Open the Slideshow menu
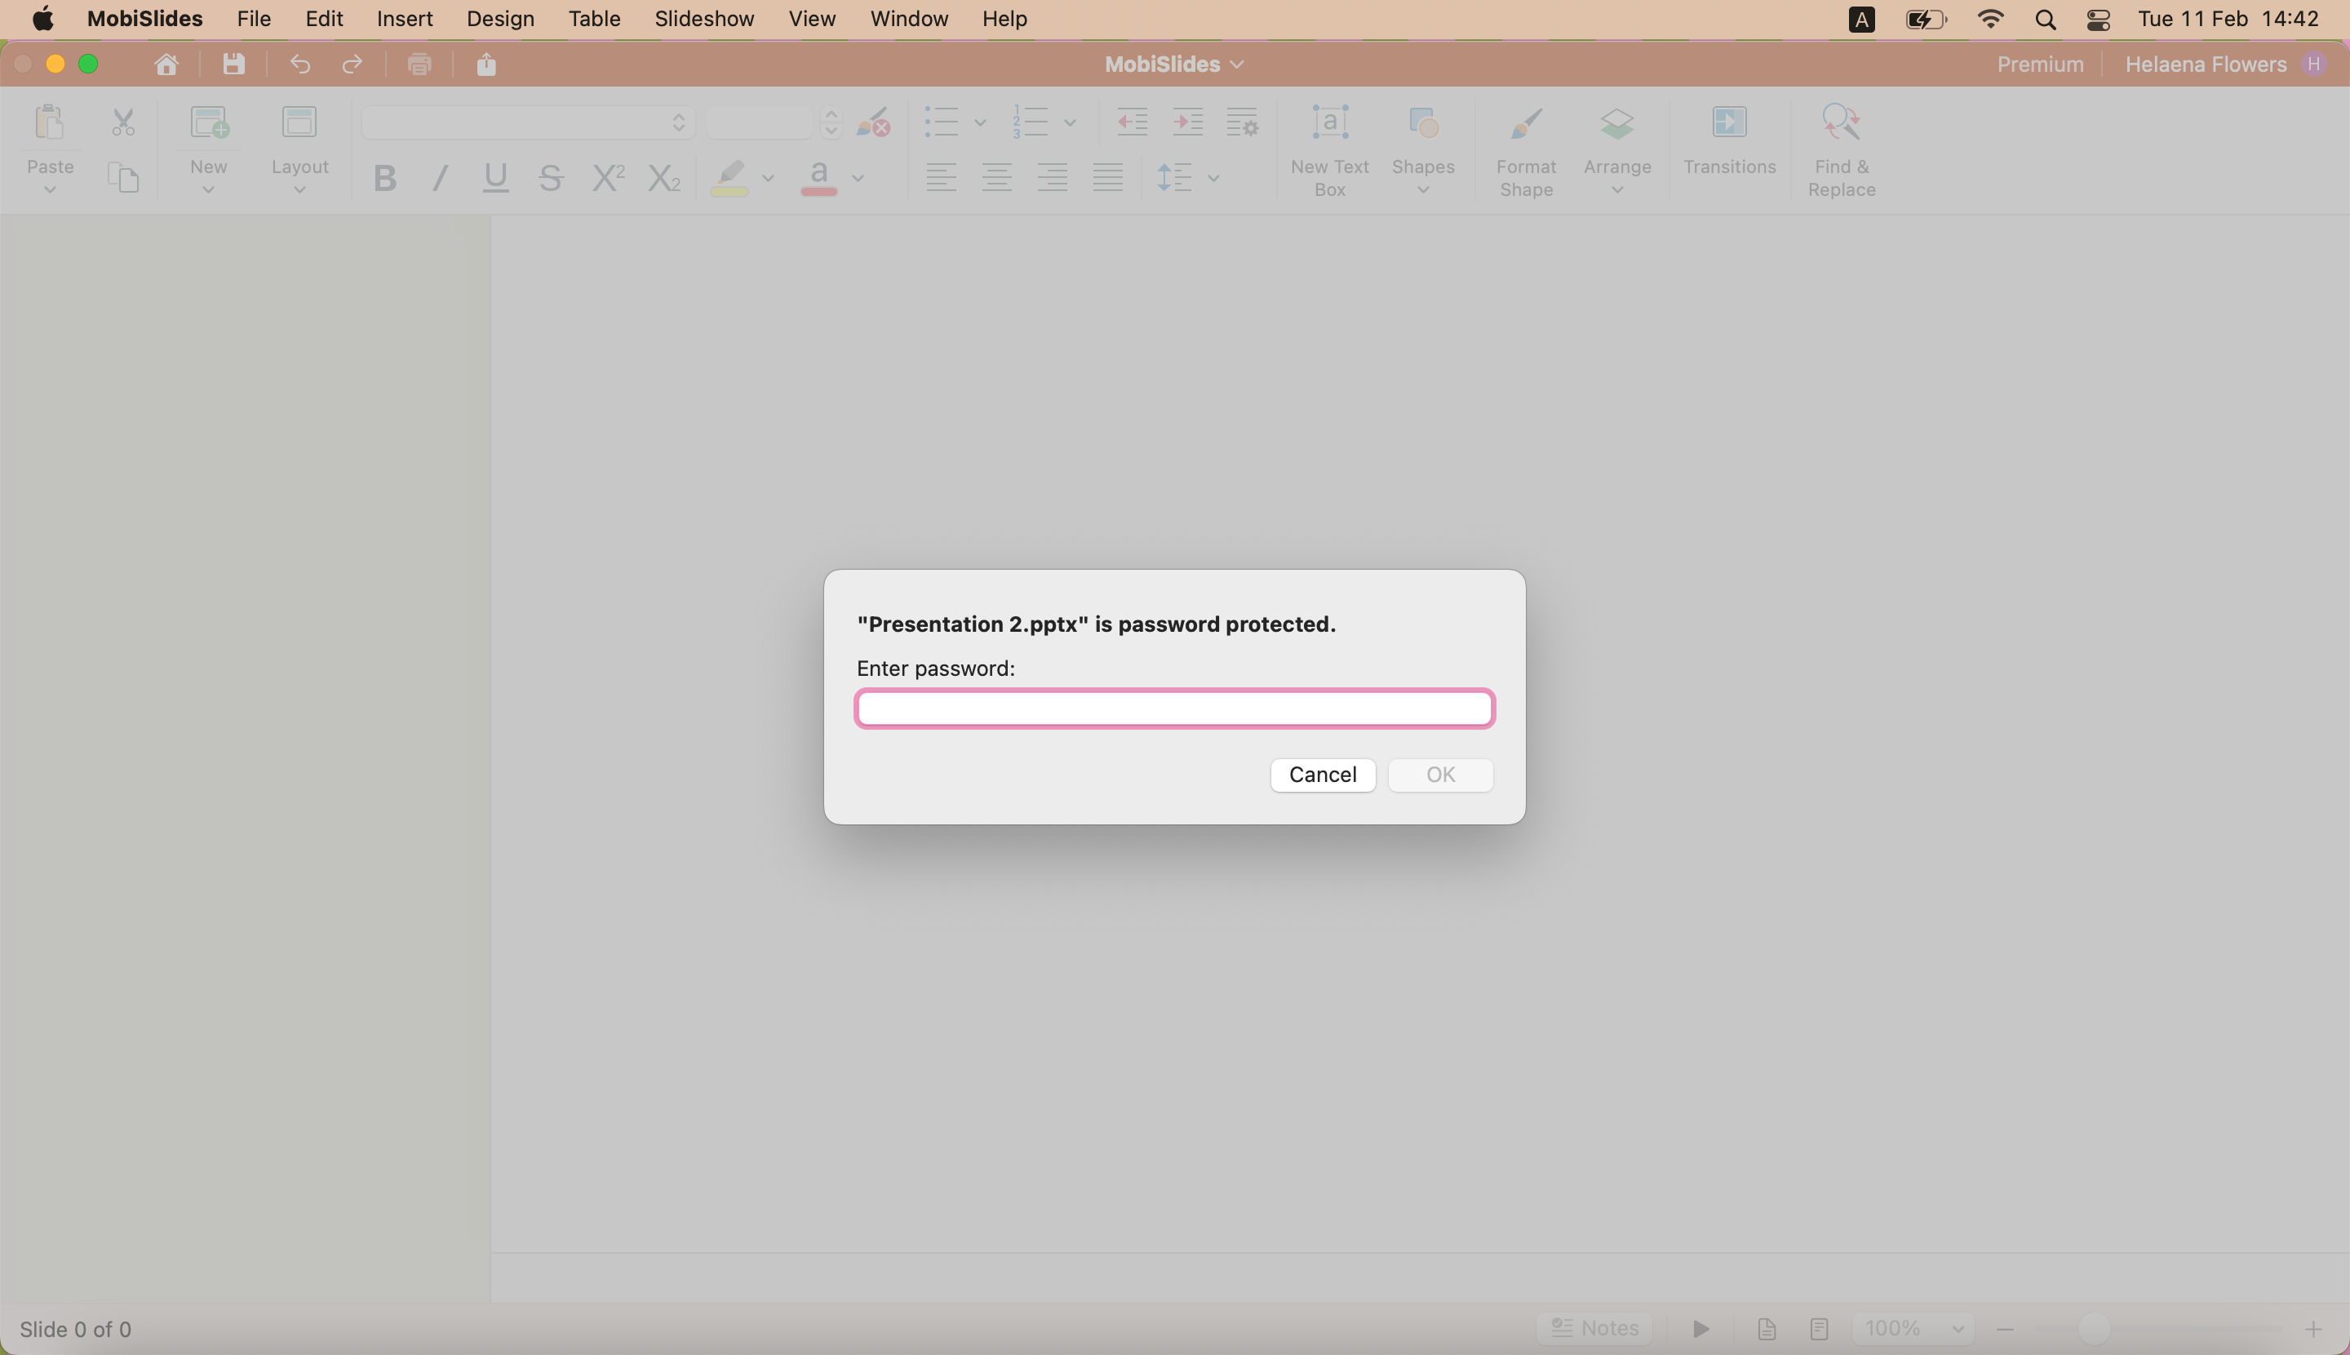This screenshot has height=1355, width=2350. tap(703, 19)
